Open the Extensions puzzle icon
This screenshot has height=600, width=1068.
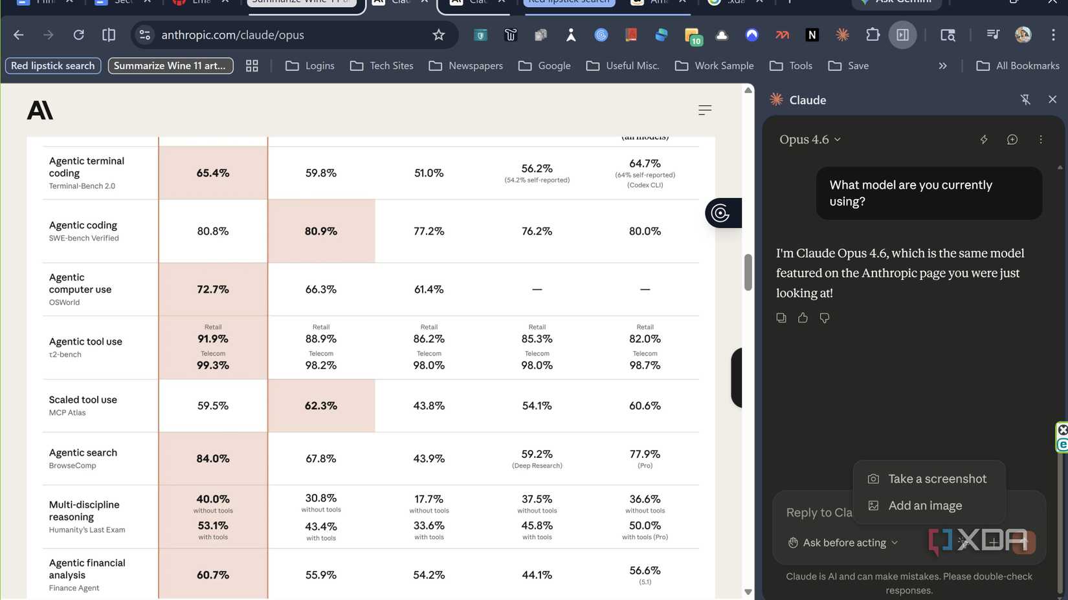click(x=873, y=35)
